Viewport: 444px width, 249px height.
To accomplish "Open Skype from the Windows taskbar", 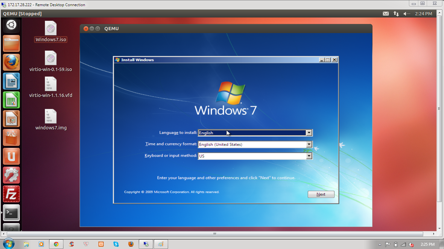I will pyautogui.click(x=116, y=244).
